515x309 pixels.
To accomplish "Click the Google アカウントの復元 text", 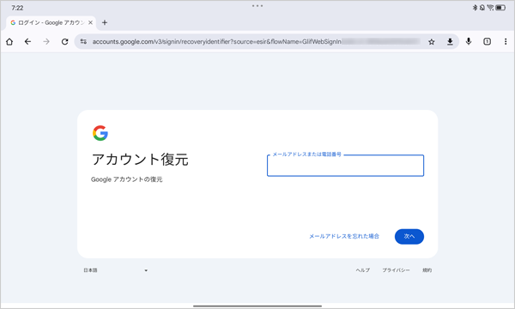I will click(127, 179).
